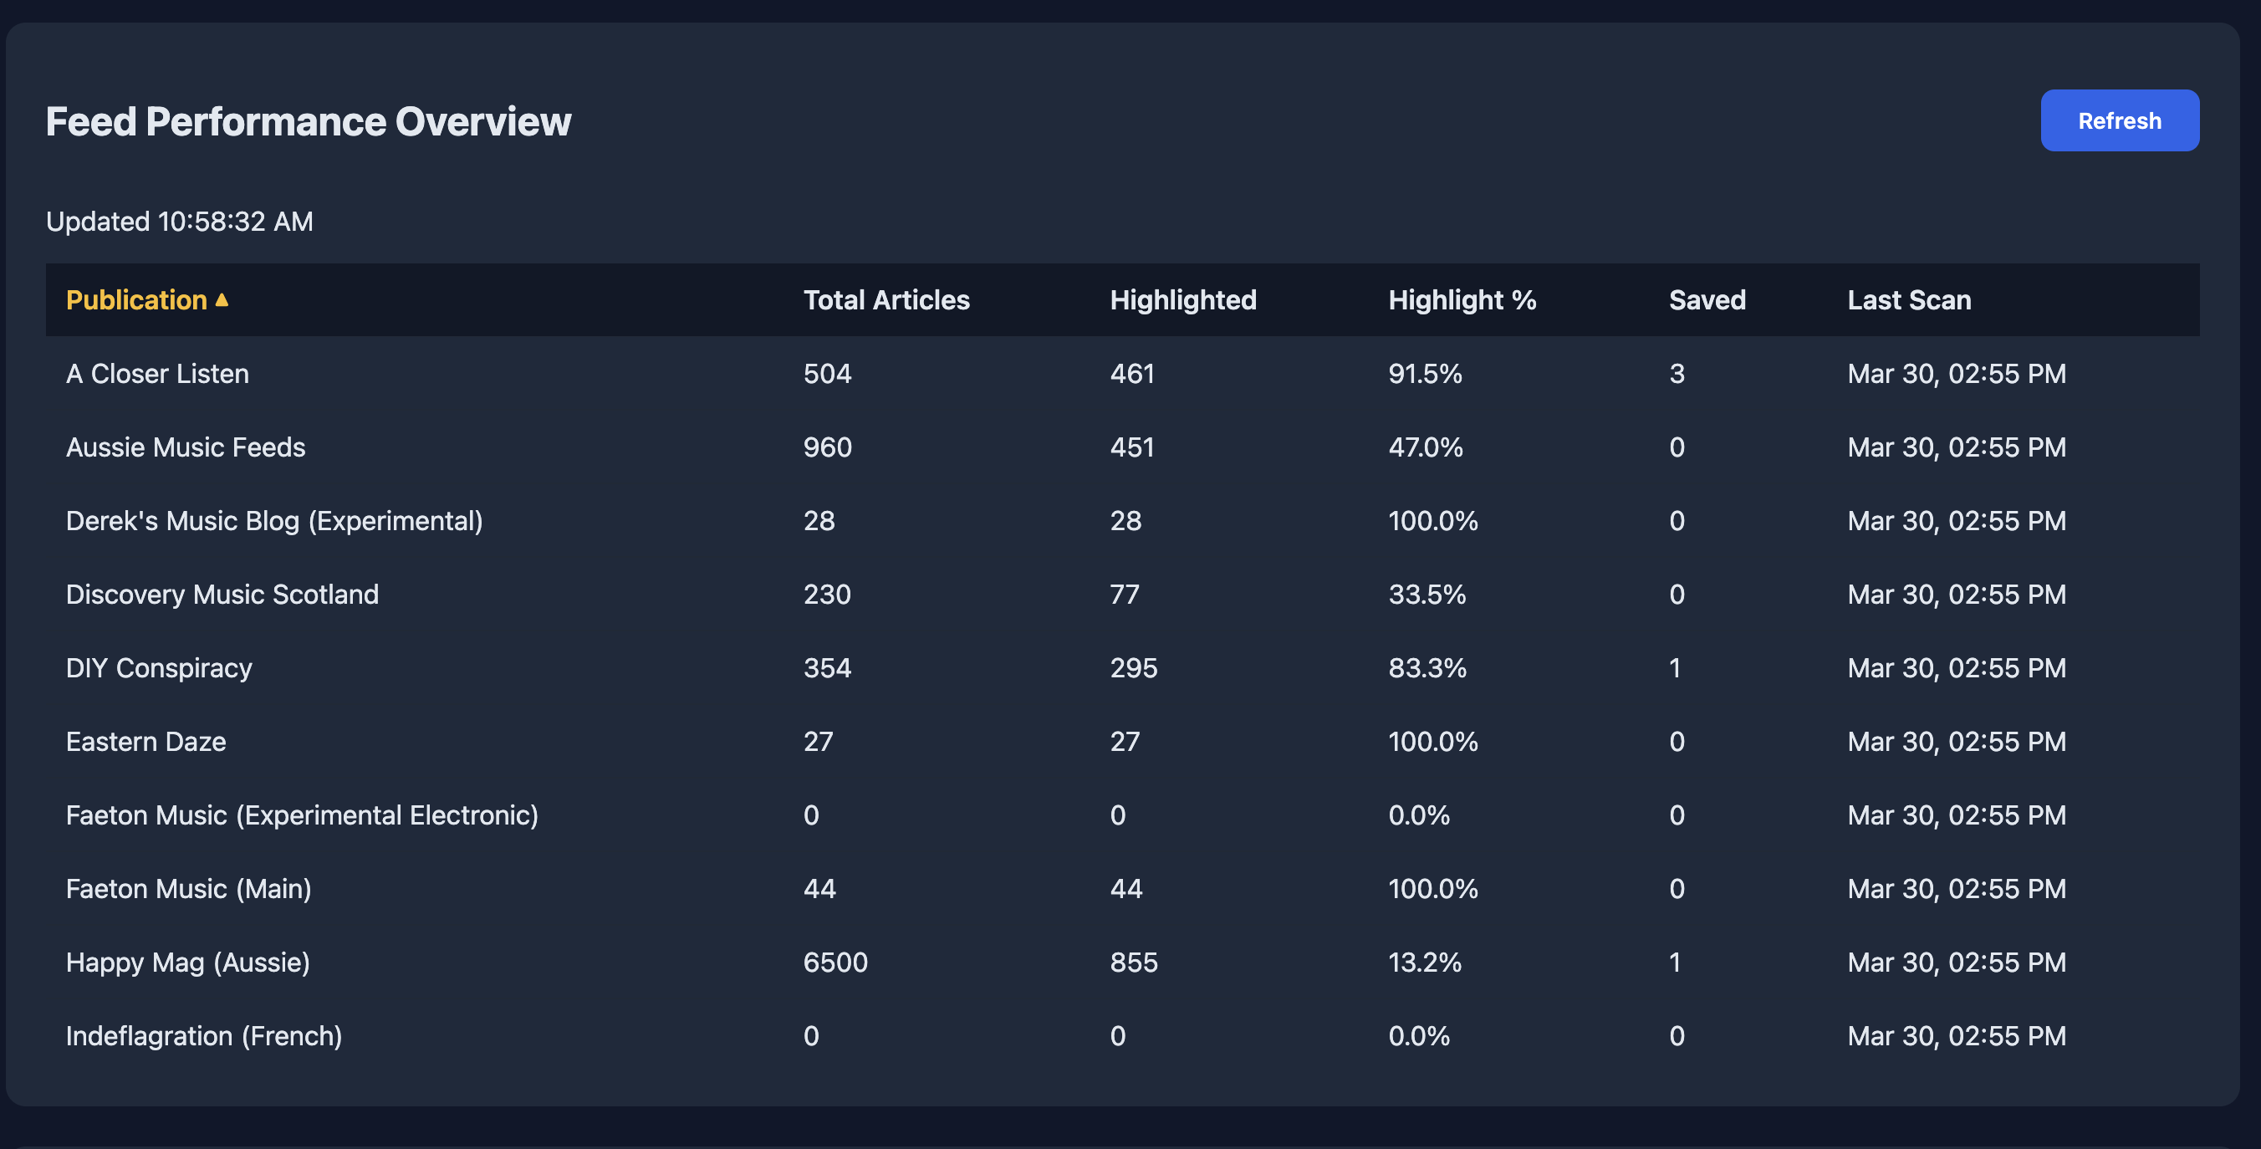Sort by Total Articles column header
2261x1149 pixels.
886,300
